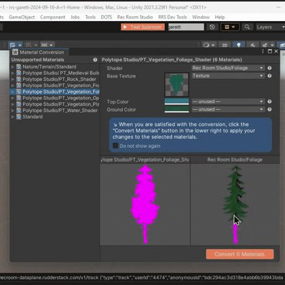Click the Ground Color green swatch
This screenshot has height=285, width=285.
pos(176,109)
